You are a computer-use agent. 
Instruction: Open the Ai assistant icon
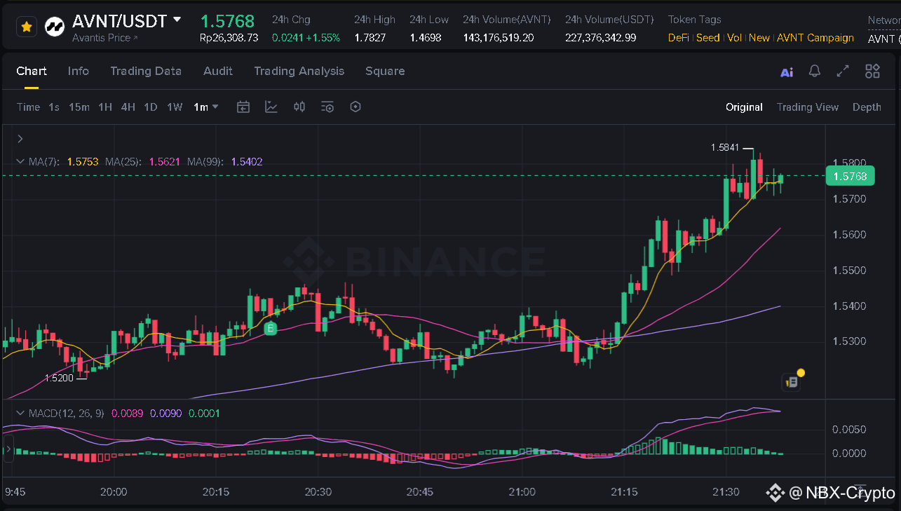[787, 71]
